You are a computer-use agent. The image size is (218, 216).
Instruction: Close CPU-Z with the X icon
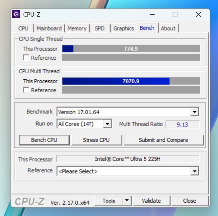pyautogui.click(x=198, y=14)
